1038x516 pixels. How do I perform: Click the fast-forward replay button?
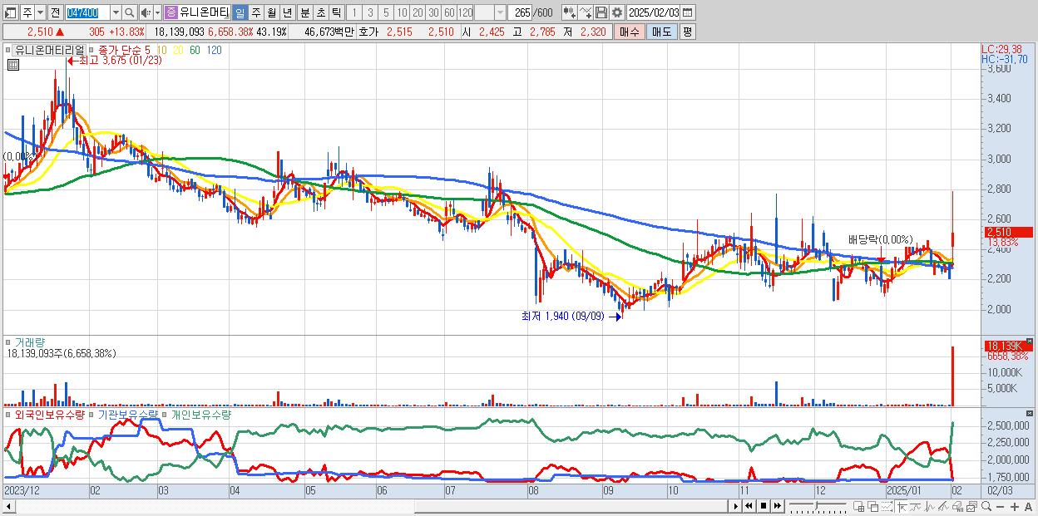coord(777,506)
